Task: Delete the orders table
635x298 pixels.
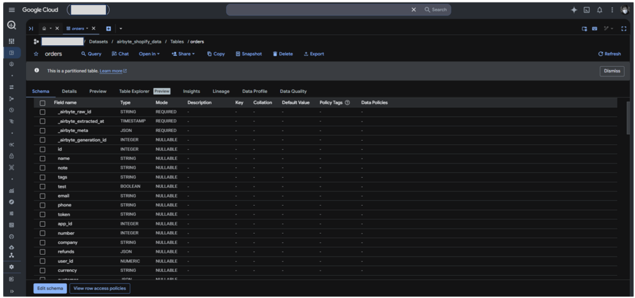Action: (x=283, y=54)
